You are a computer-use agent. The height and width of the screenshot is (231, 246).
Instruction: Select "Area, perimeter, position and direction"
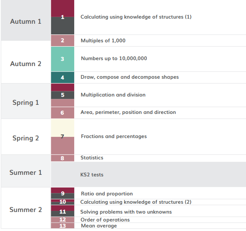pyautogui.click(x=128, y=112)
